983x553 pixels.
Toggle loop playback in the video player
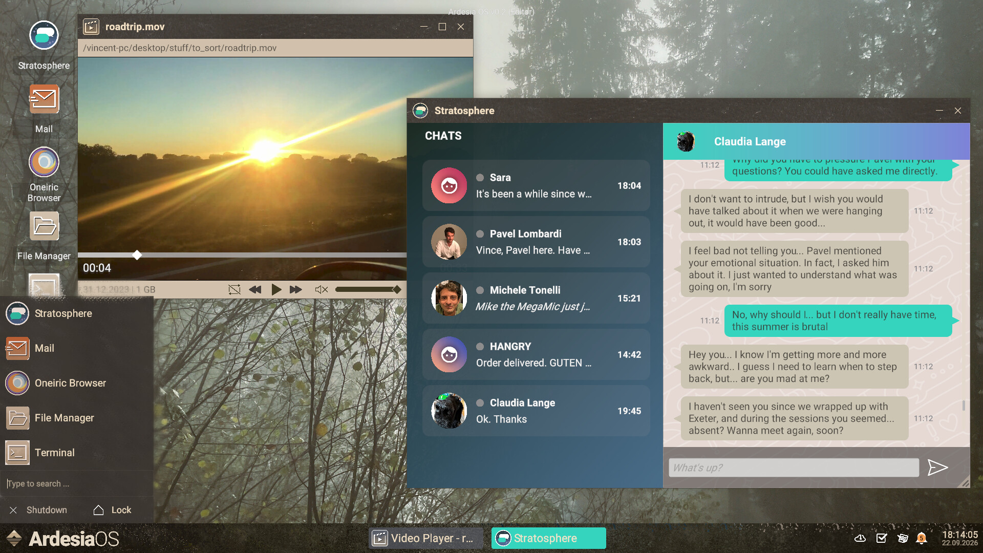[x=234, y=289]
